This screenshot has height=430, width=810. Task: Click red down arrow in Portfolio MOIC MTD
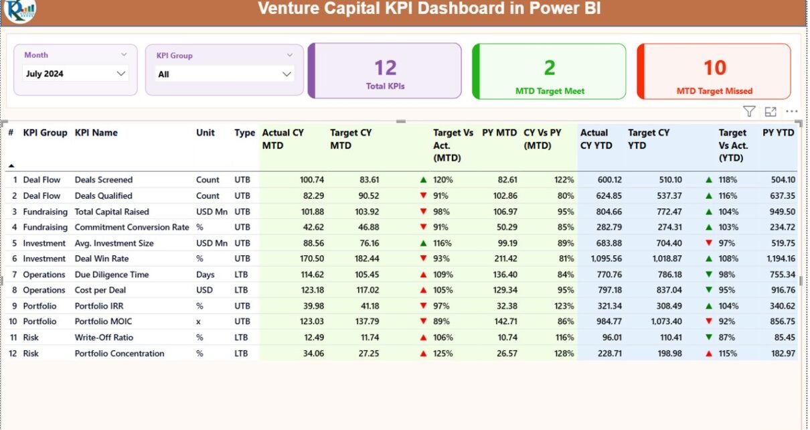click(x=423, y=321)
